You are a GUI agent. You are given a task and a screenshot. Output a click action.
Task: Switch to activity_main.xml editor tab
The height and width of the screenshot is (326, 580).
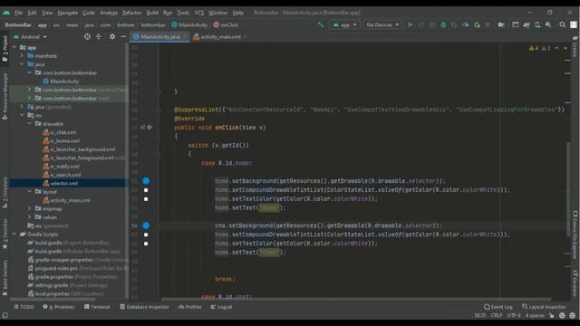coord(220,36)
